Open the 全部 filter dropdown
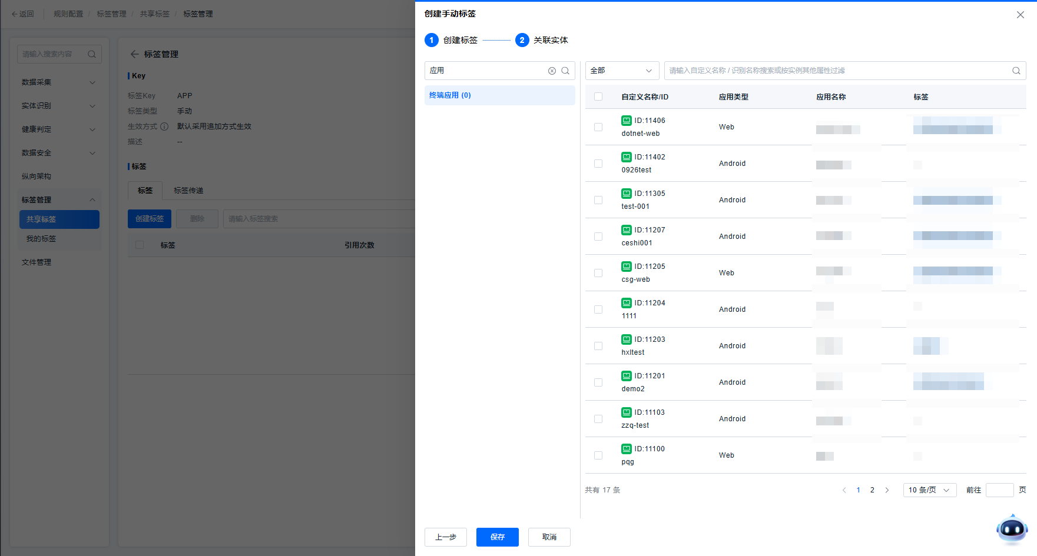Viewport: 1037px width, 556px height. coord(622,71)
